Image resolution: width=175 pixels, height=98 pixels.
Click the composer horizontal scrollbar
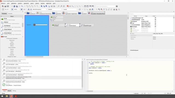pos(35,57)
